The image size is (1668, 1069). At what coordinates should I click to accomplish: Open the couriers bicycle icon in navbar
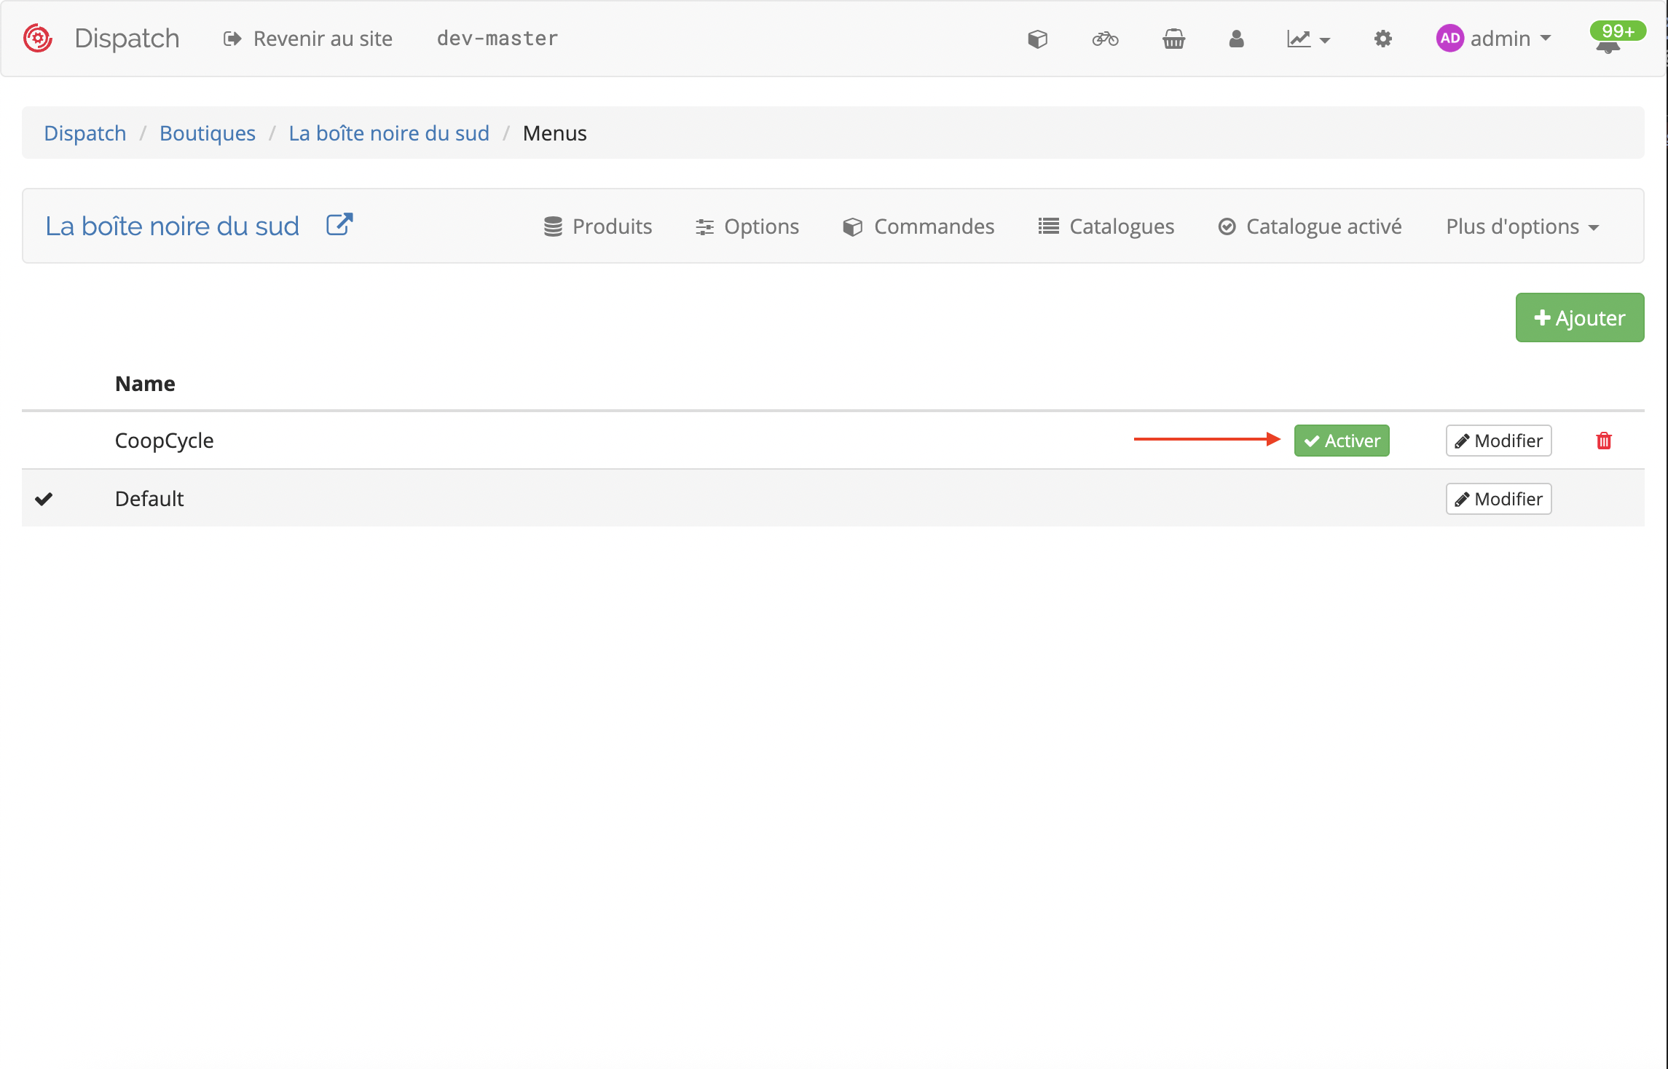click(x=1105, y=39)
